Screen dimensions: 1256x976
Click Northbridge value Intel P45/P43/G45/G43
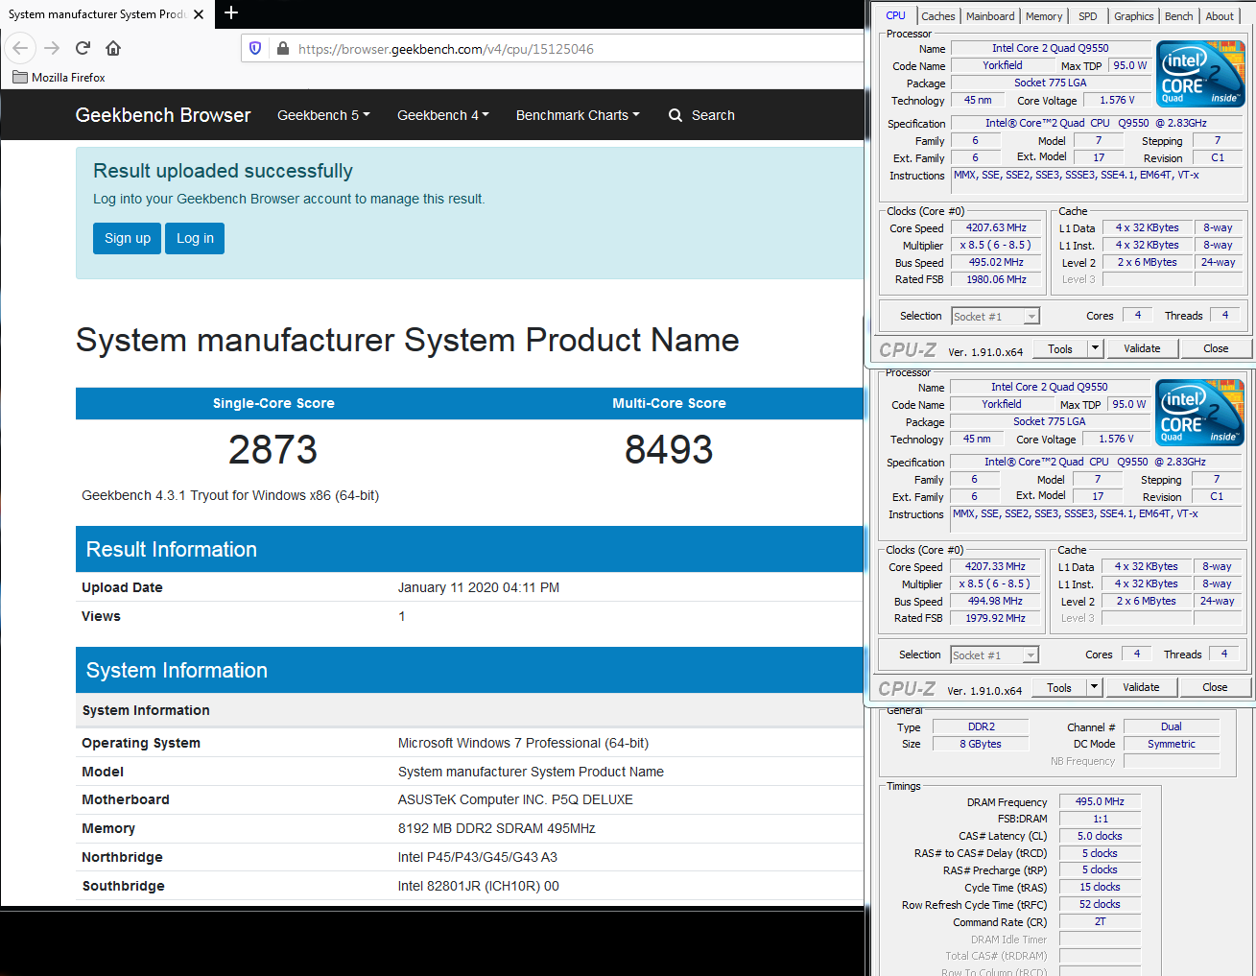(x=478, y=857)
